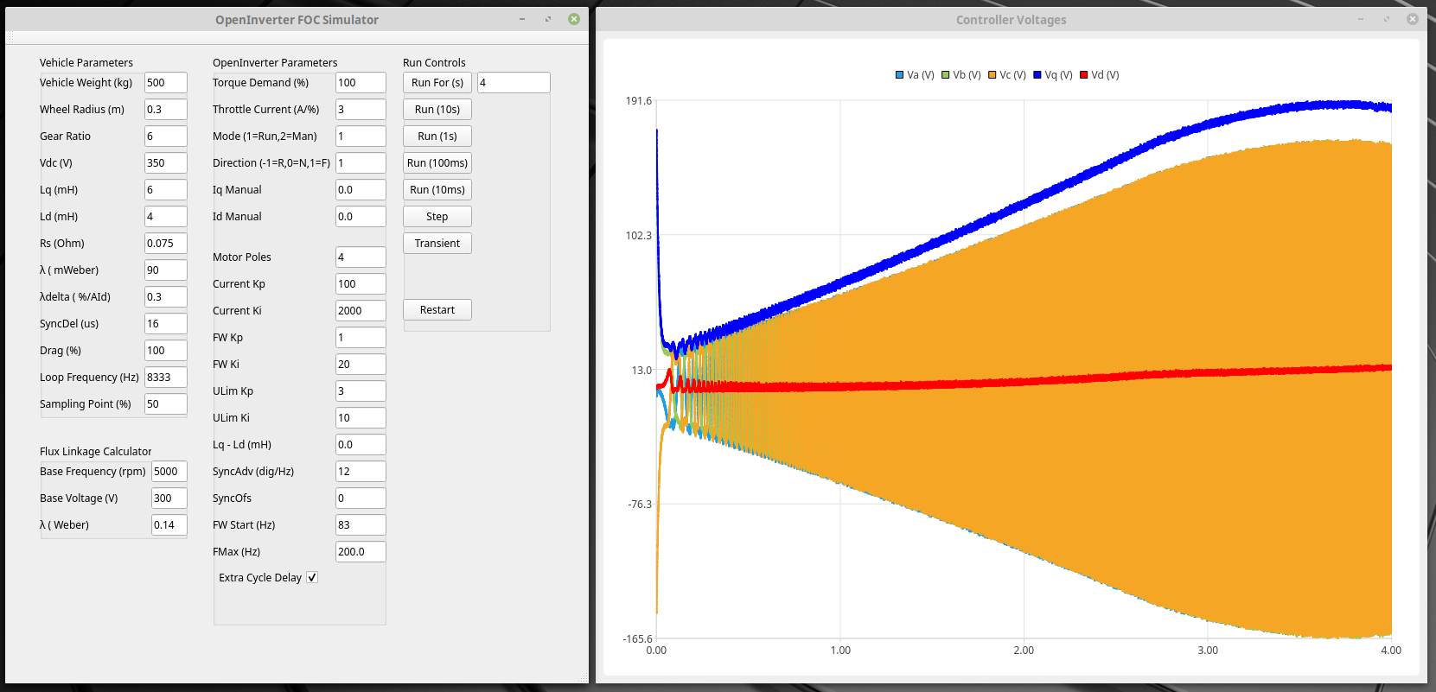Click the Run For (s) button
The height and width of the screenshot is (692, 1436).
point(437,83)
